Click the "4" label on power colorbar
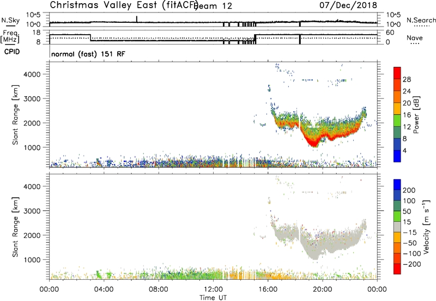 [404, 150]
